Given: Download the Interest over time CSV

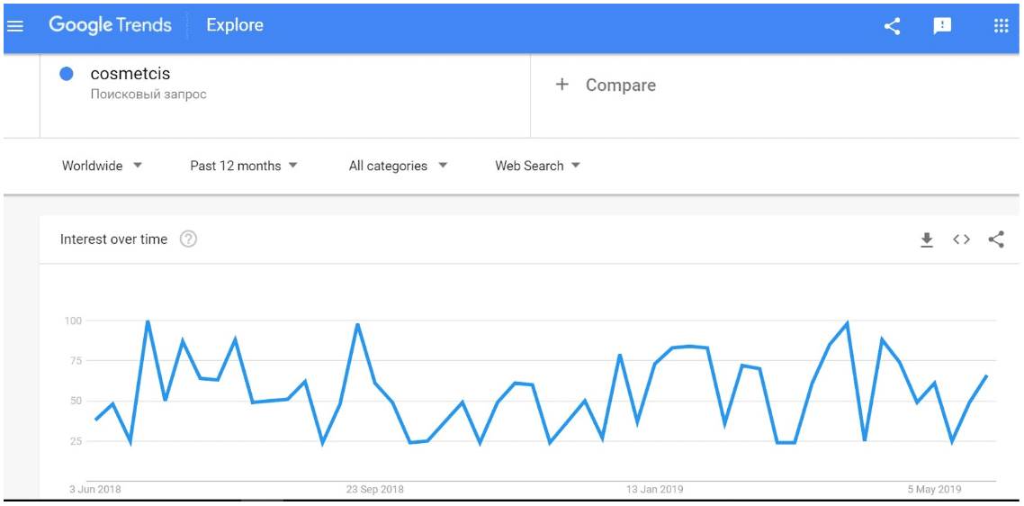Looking at the screenshot, I should 926,239.
